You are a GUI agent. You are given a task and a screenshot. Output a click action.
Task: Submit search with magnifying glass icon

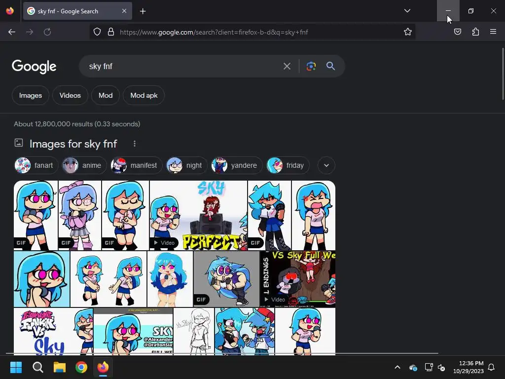coord(330,66)
